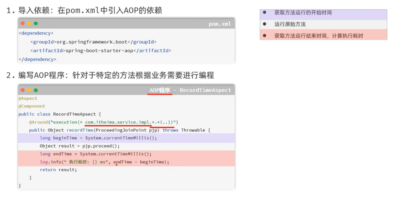This screenshot has width=397, height=198.
Task: Click 'public class RecordTimeApsect {' line
Action: 60,114
